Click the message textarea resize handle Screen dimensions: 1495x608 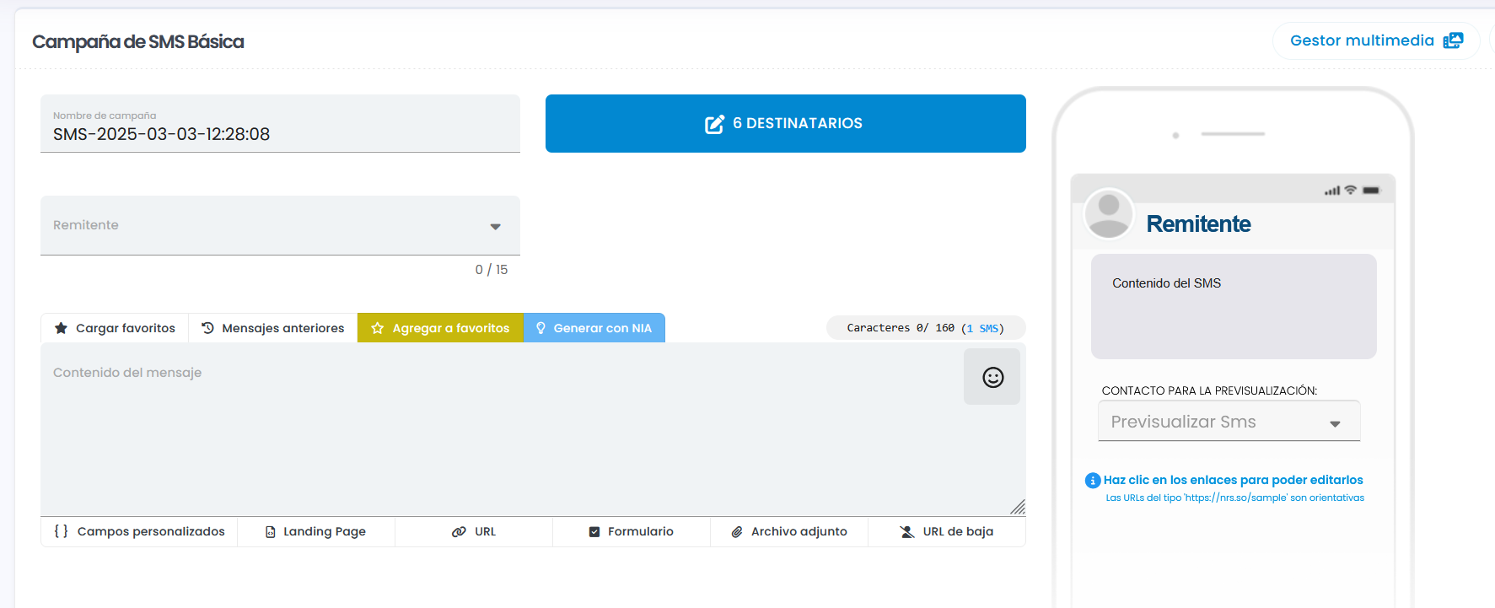(x=1018, y=507)
